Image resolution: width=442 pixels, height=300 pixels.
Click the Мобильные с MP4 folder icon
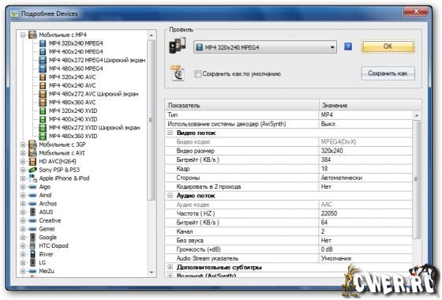click(32, 35)
